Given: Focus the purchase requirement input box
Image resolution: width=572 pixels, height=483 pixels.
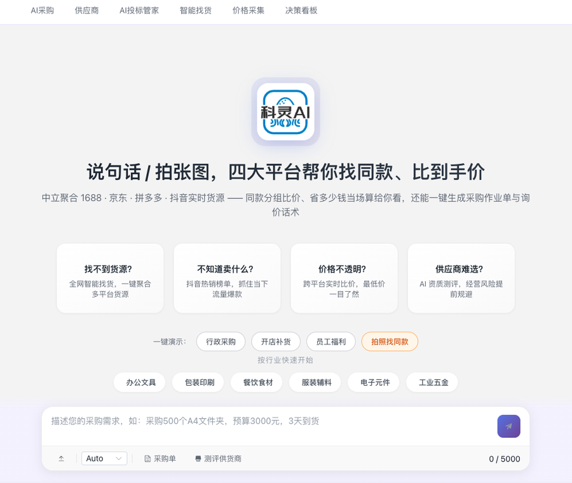Looking at the screenshot, I should (x=270, y=426).
